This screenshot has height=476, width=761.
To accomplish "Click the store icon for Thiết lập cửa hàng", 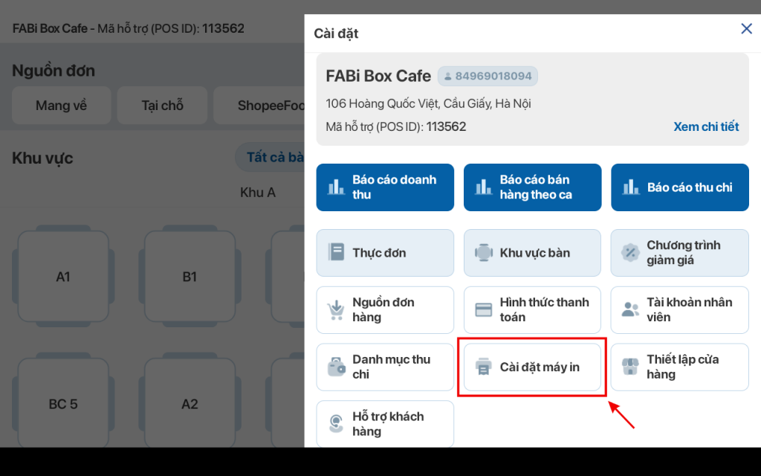I will [x=630, y=367].
